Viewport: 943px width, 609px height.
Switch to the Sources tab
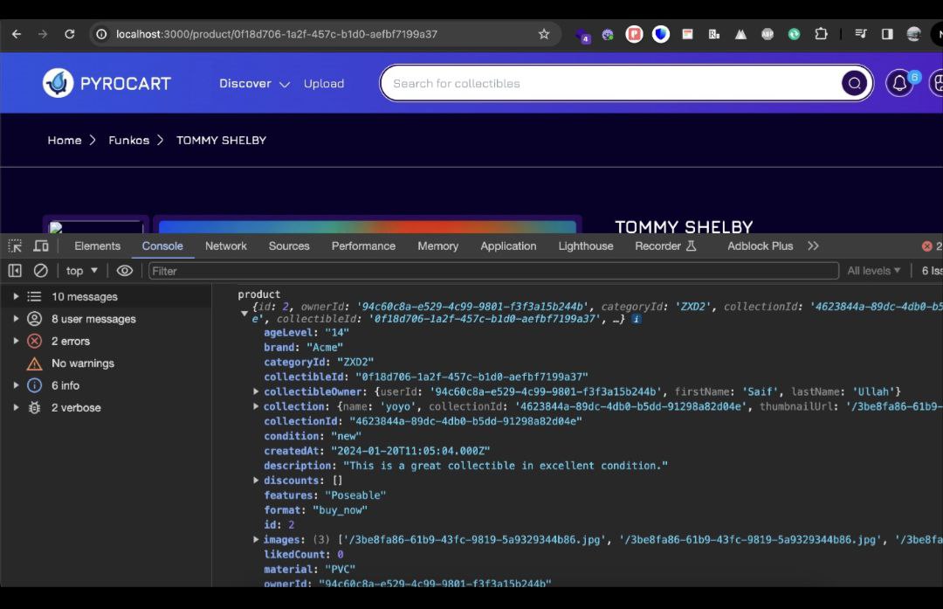point(289,246)
